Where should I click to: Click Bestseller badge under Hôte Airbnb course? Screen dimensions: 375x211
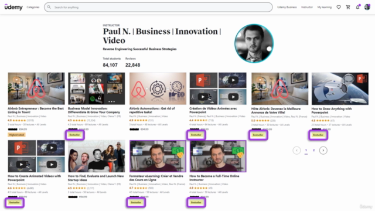[x=258, y=135]
